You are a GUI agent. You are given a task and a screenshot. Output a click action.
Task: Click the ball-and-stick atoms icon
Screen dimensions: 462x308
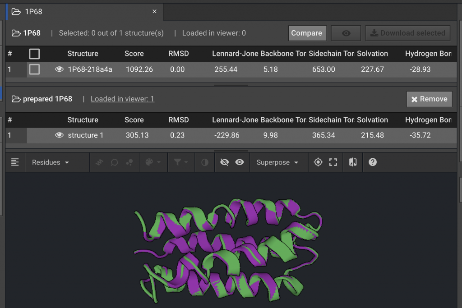(x=129, y=162)
